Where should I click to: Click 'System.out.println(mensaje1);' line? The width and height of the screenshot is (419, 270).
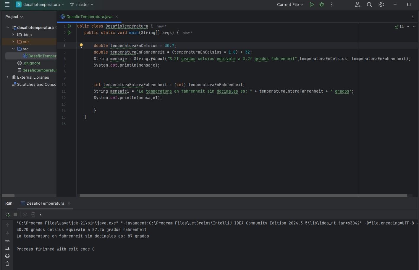[x=128, y=98]
